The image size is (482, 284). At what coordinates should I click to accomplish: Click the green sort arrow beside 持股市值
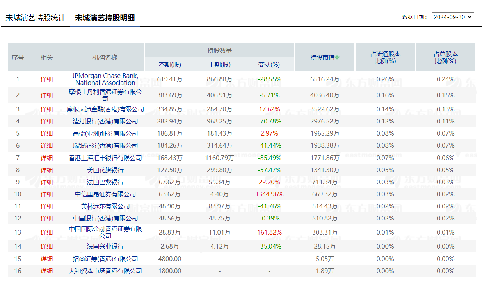click(337, 57)
